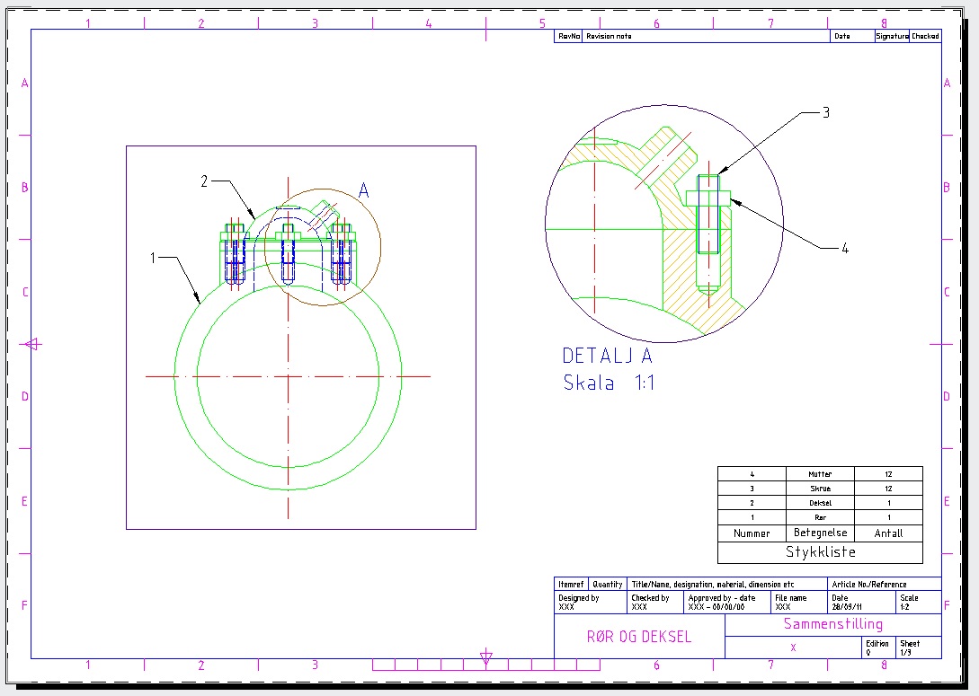Click the "Antall" column header
This screenshot has height=696, width=979.
pyautogui.click(x=888, y=533)
